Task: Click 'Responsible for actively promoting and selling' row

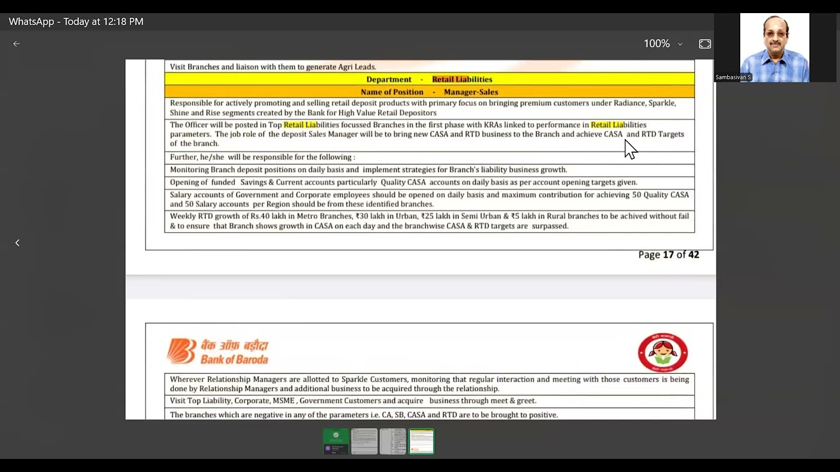Action: click(429, 108)
